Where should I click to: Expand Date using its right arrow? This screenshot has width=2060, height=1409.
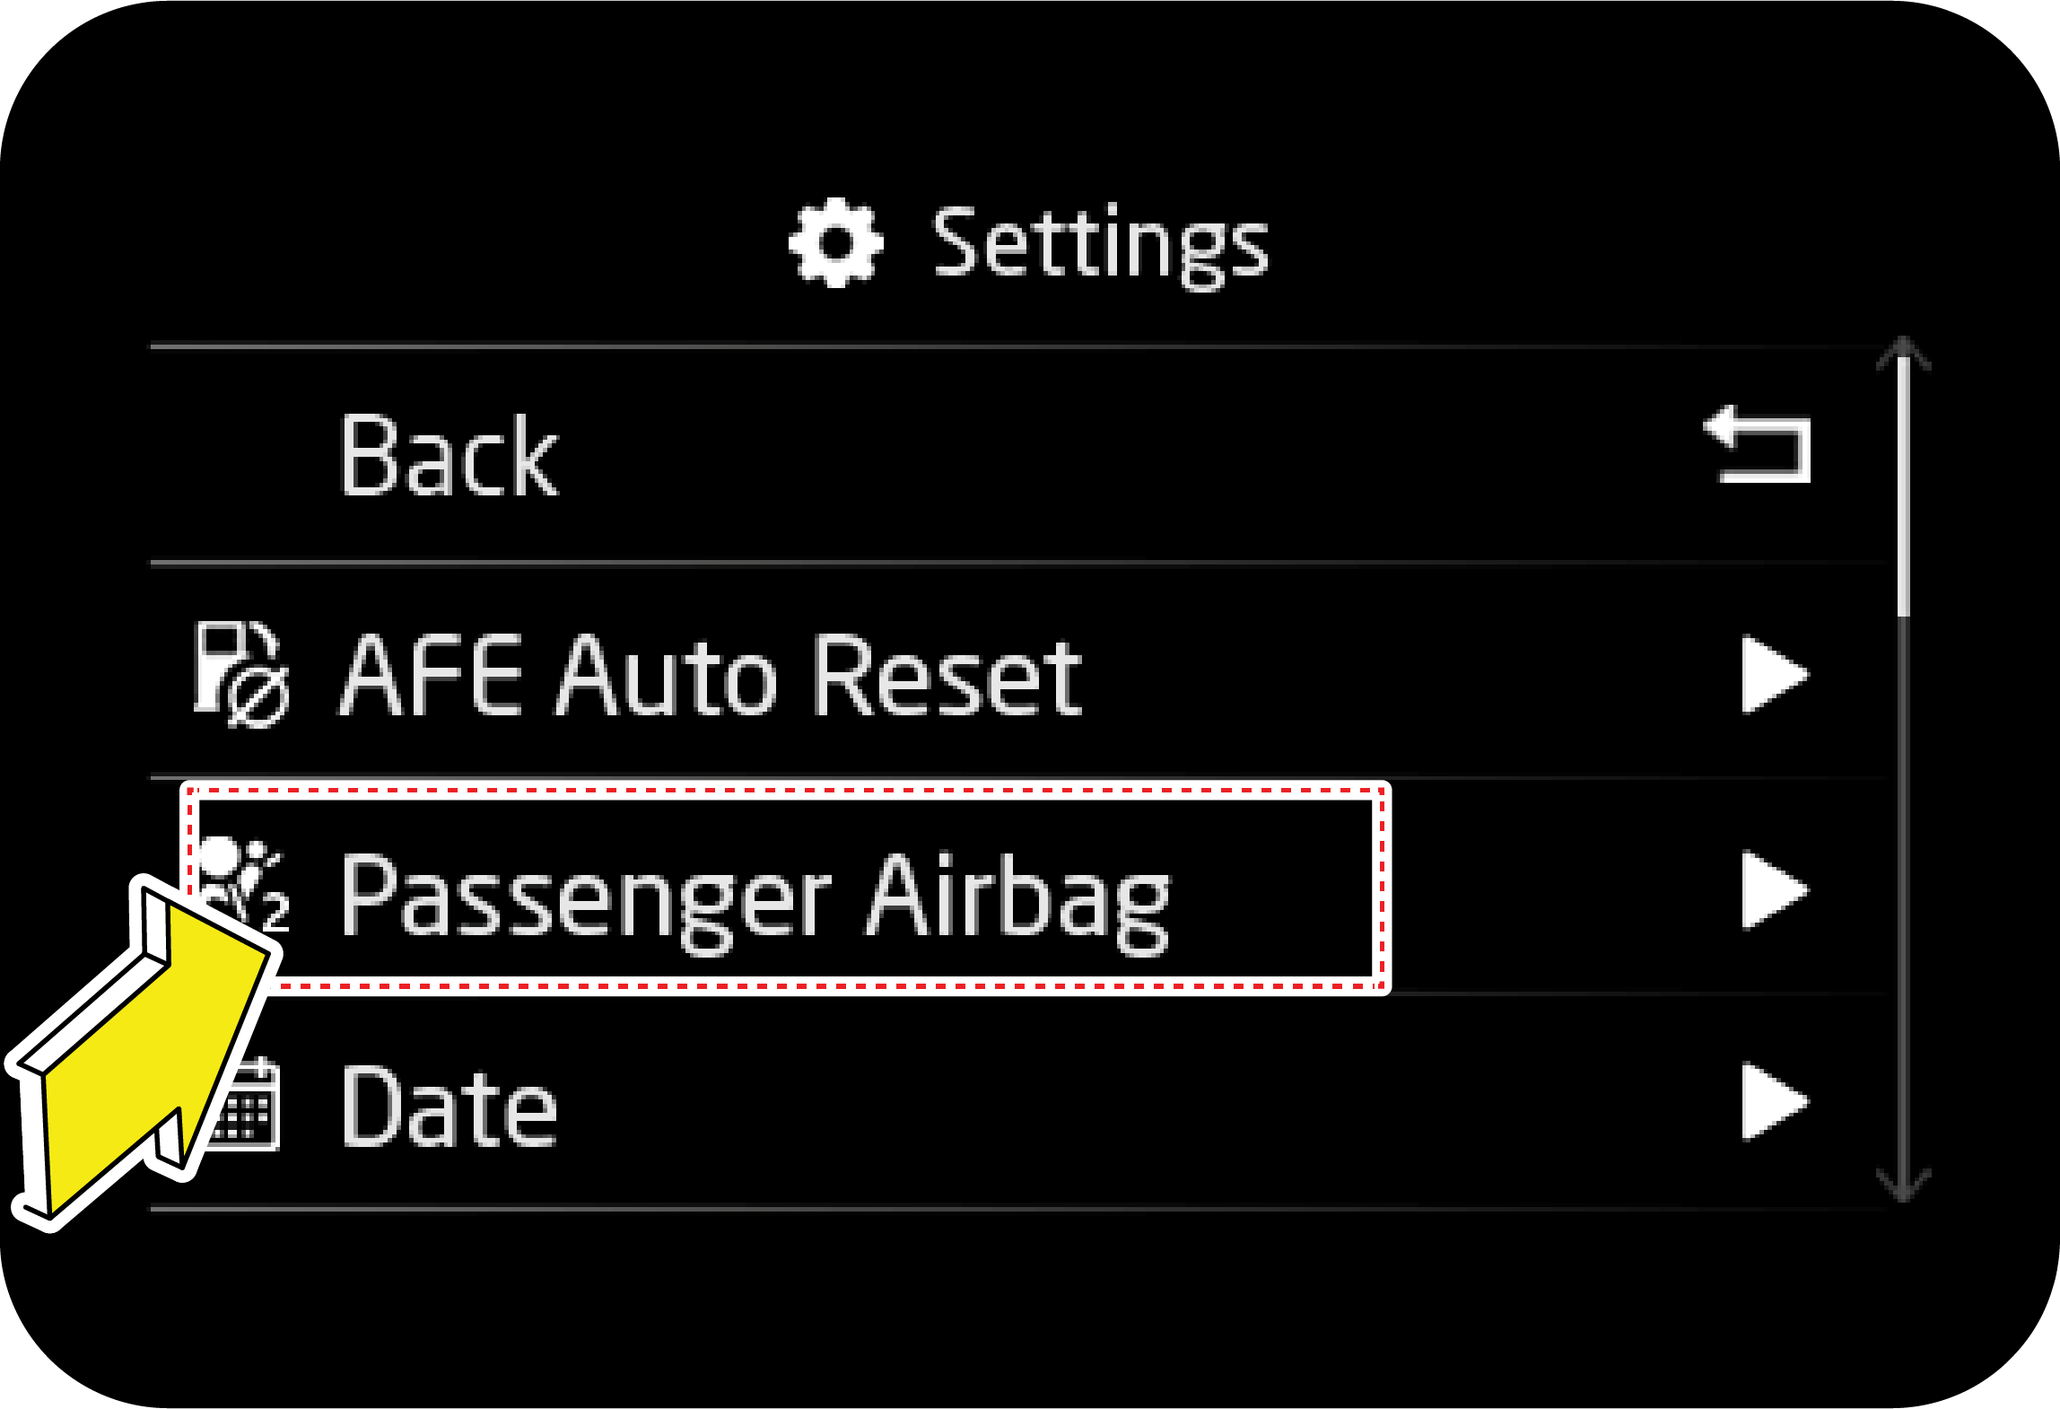tap(1773, 1102)
